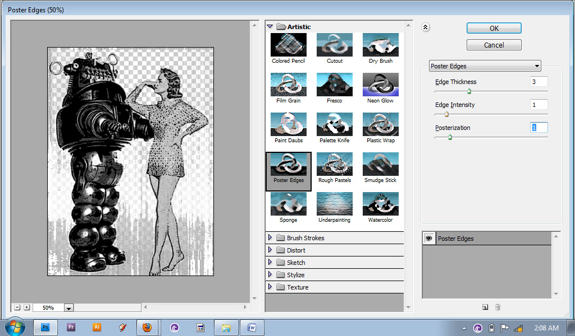Toggle visibility of Poster Edges effect layer

pyautogui.click(x=428, y=239)
